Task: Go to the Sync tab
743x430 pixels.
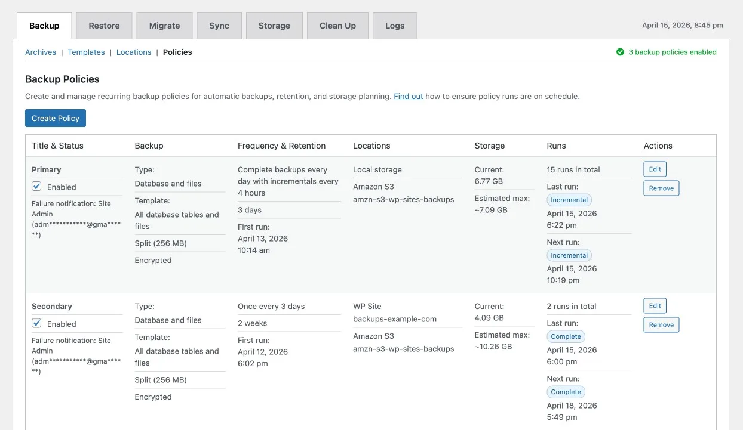Action: point(219,26)
